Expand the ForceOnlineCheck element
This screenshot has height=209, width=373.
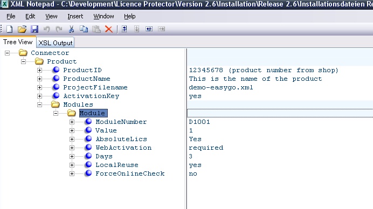click(72, 173)
